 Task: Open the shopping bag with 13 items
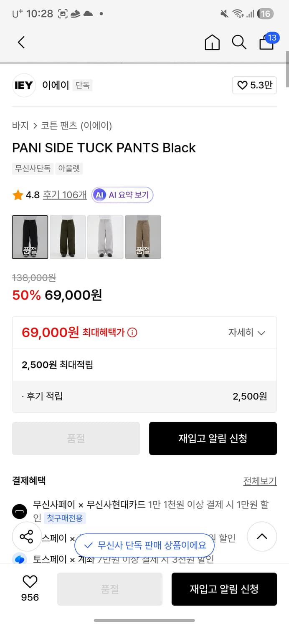(x=266, y=42)
